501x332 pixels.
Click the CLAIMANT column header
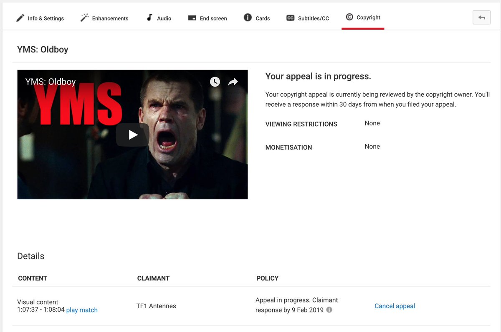[153, 278]
